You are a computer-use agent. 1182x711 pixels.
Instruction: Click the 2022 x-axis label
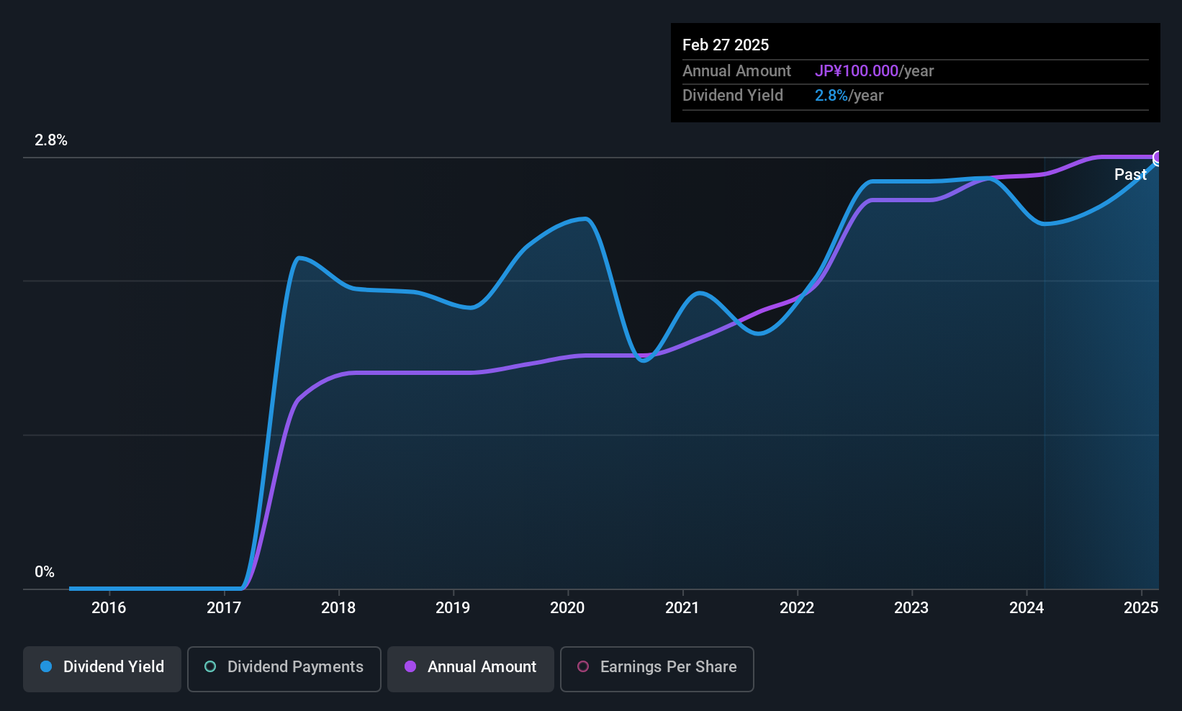coord(797,608)
